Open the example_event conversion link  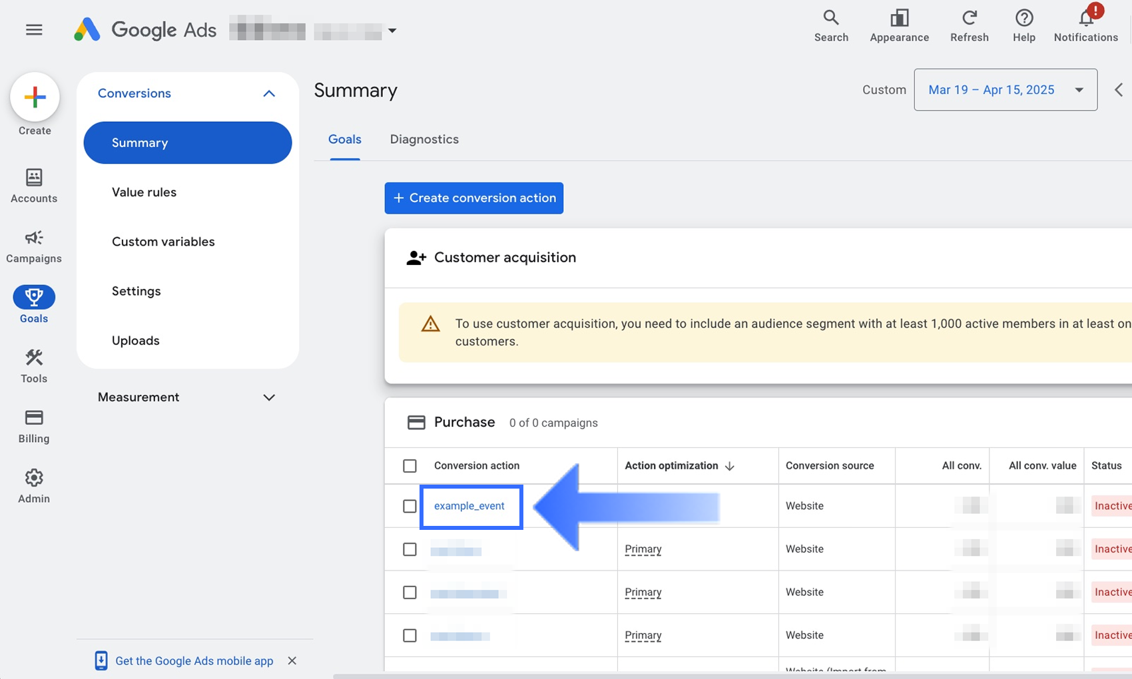pos(469,506)
